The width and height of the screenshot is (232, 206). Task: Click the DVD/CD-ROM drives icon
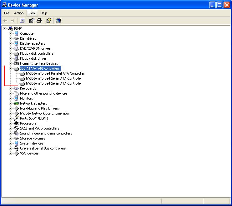coord(16,48)
